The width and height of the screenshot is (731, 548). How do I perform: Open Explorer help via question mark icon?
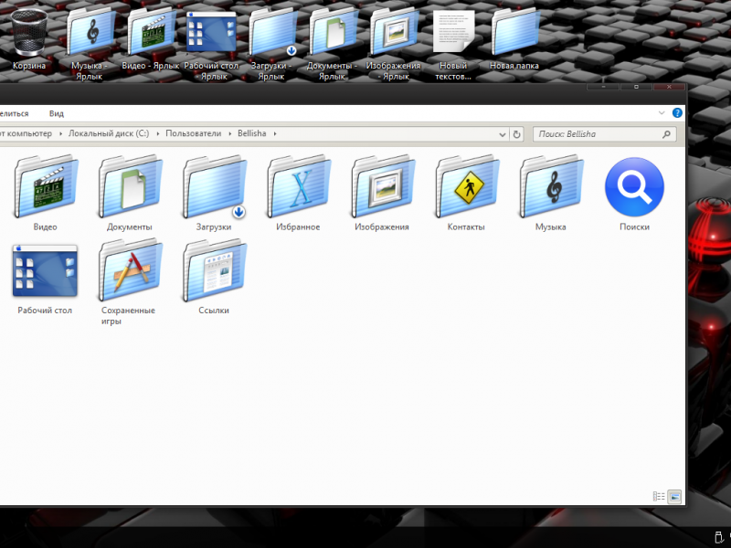pyautogui.click(x=677, y=112)
